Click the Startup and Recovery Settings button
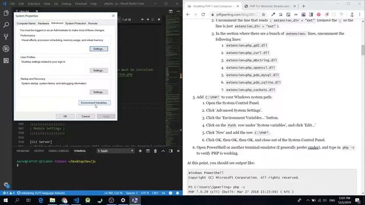This screenshot has height=205, width=365. (99, 92)
